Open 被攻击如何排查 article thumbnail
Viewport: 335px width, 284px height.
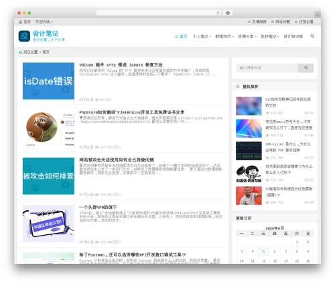(48, 176)
